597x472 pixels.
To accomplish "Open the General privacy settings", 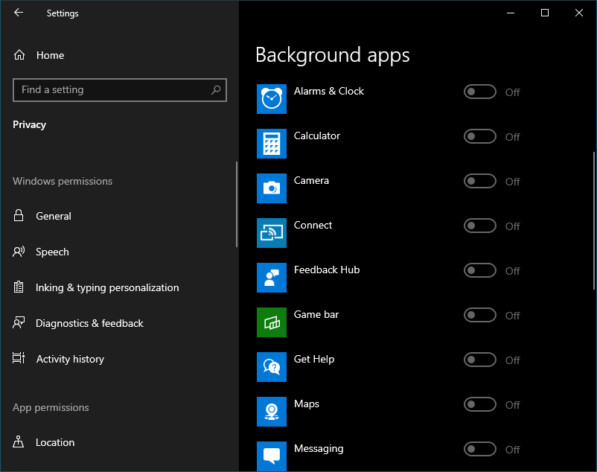I will click(54, 216).
